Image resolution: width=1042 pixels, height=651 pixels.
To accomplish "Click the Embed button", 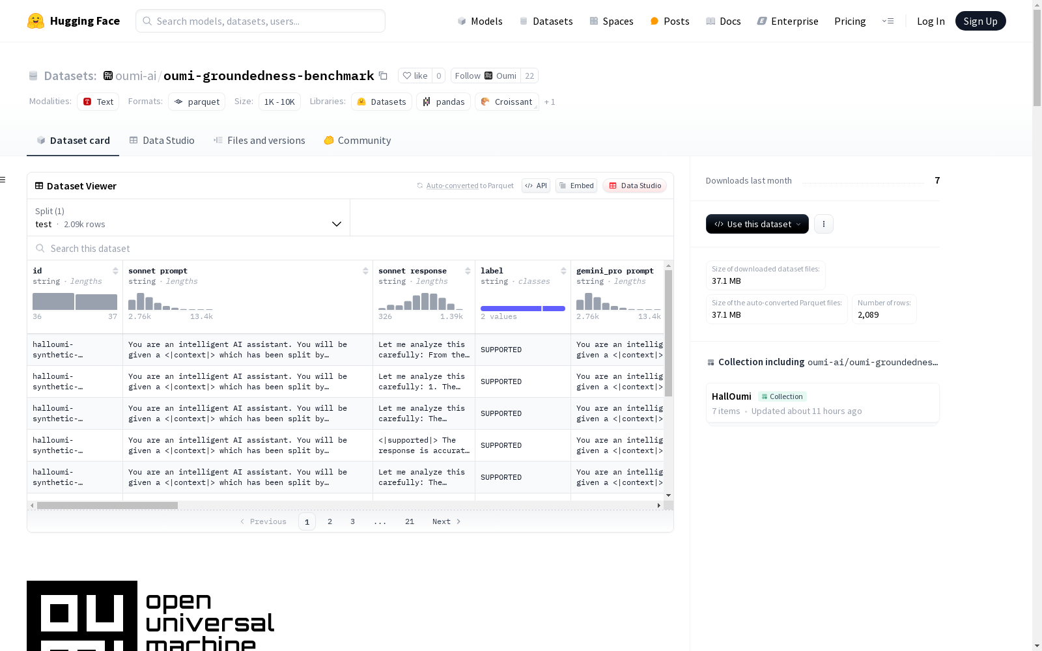I will (576, 186).
